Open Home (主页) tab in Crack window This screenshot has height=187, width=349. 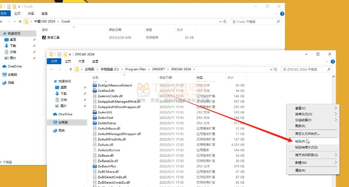point(17,14)
